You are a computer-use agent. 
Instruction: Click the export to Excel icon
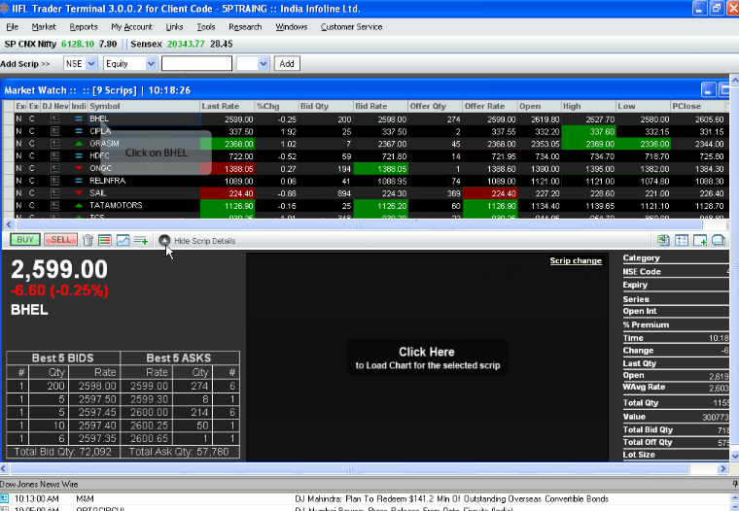pos(663,240)
